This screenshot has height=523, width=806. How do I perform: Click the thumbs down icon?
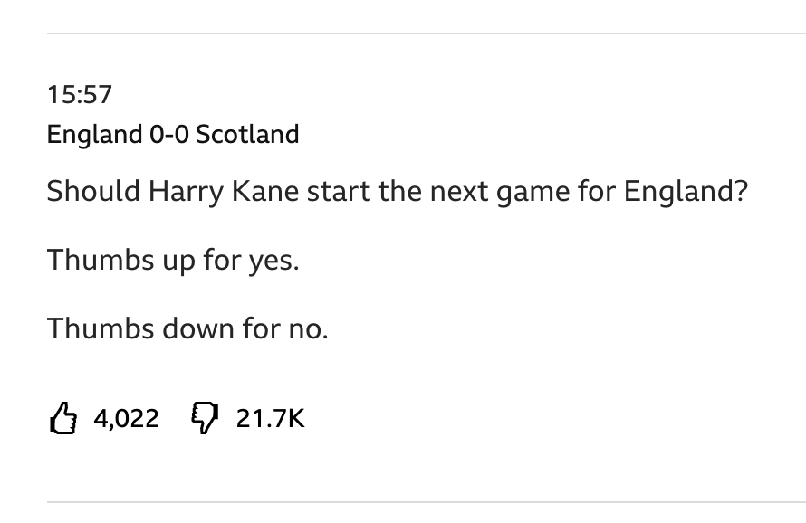coord(205,418)
